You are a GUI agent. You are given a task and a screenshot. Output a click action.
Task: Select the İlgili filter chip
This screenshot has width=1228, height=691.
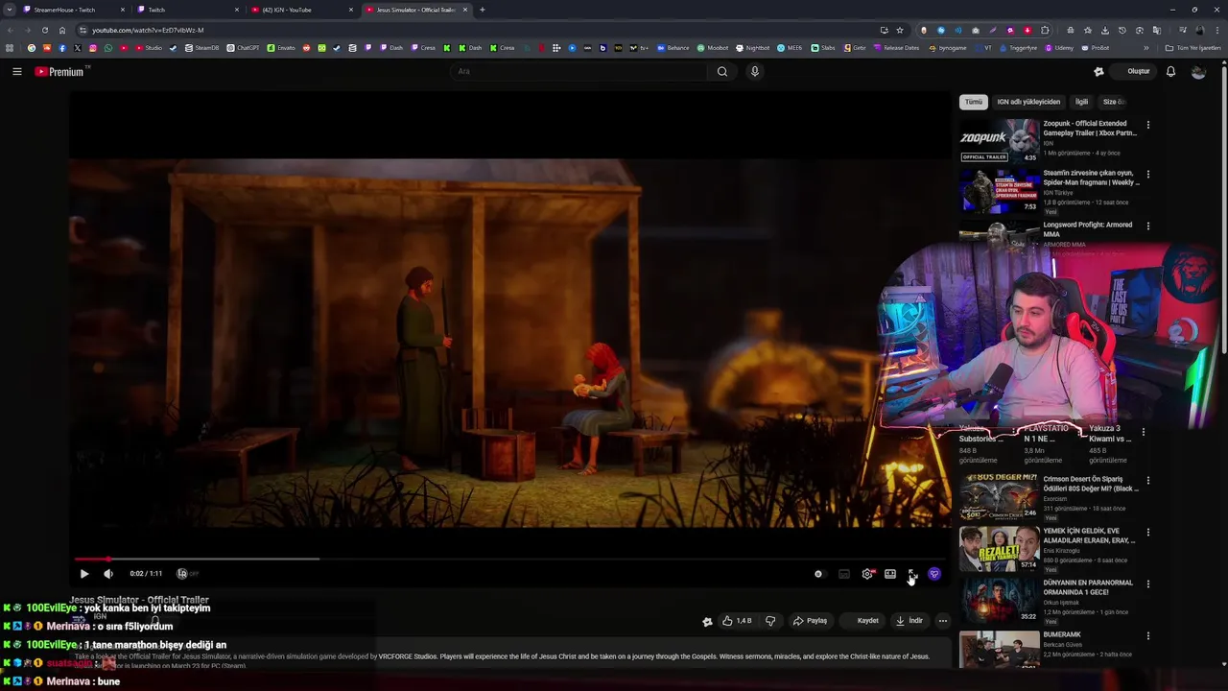[x=1081, y=102]
